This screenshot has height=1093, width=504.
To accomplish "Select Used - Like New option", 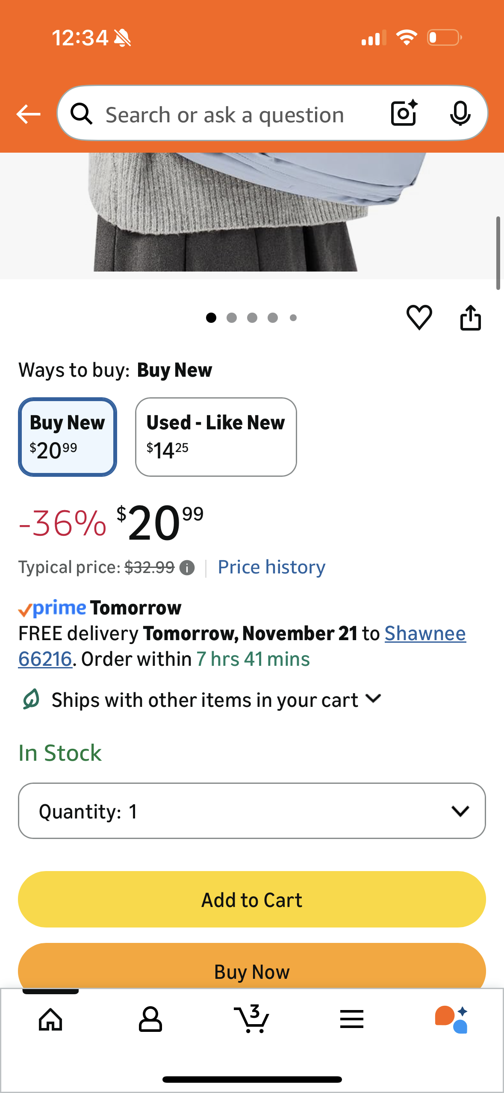I will coord(216,437).
